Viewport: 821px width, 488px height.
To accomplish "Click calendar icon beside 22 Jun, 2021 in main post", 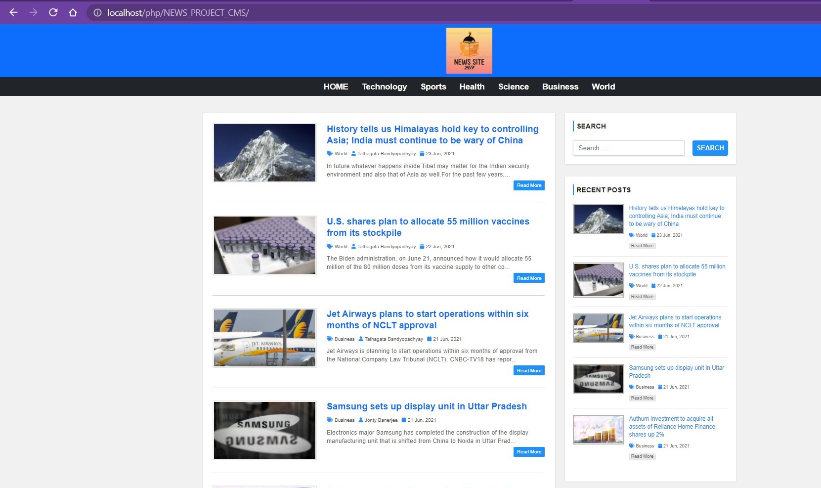I will 422,246.
